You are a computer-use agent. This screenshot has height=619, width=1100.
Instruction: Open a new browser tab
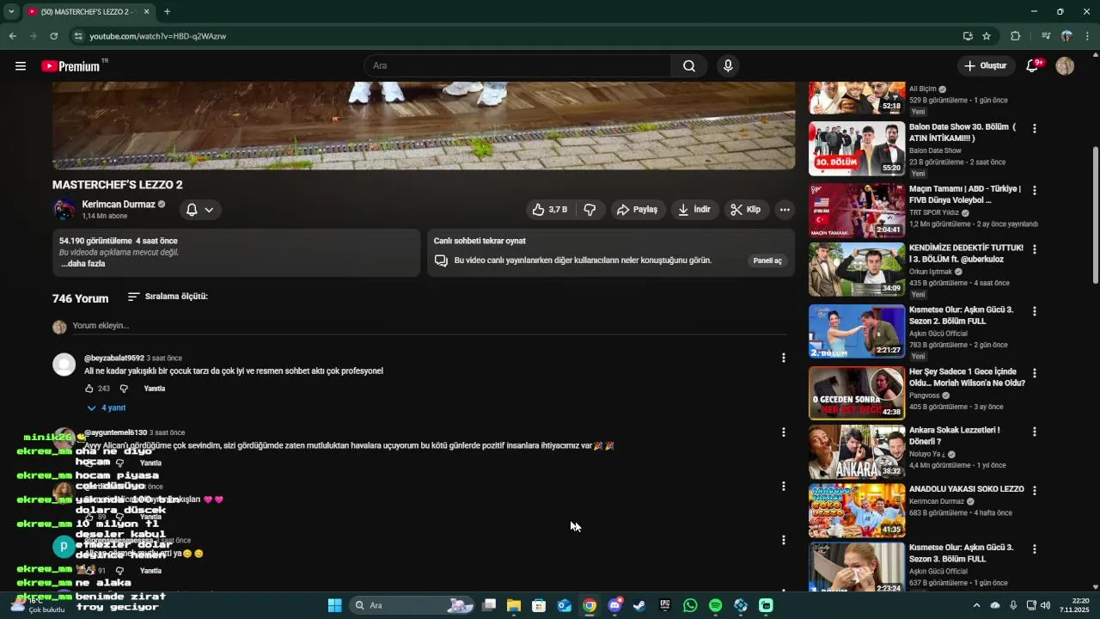pos(167,12)
